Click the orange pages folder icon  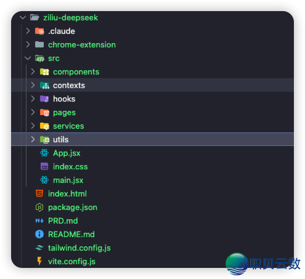click(44, 113)
